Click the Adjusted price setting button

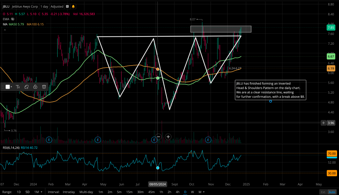pos(57,6)
